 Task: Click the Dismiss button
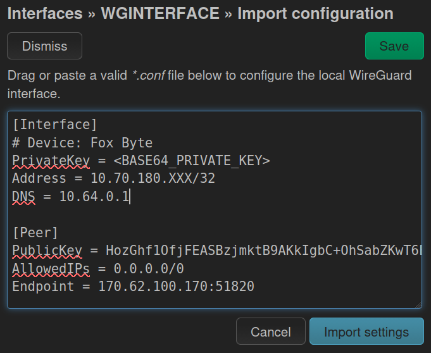(x=44, y=46)
